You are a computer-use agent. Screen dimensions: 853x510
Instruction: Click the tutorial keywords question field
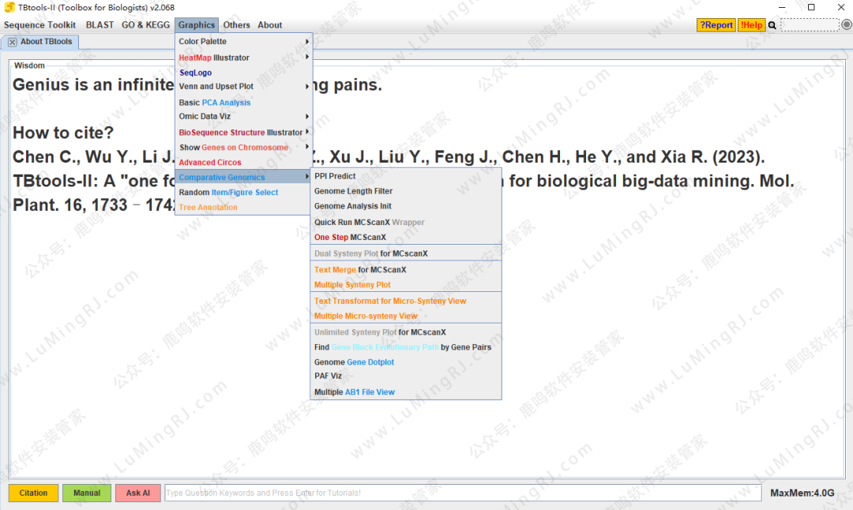pyautogui.click(x=462, y=493)
